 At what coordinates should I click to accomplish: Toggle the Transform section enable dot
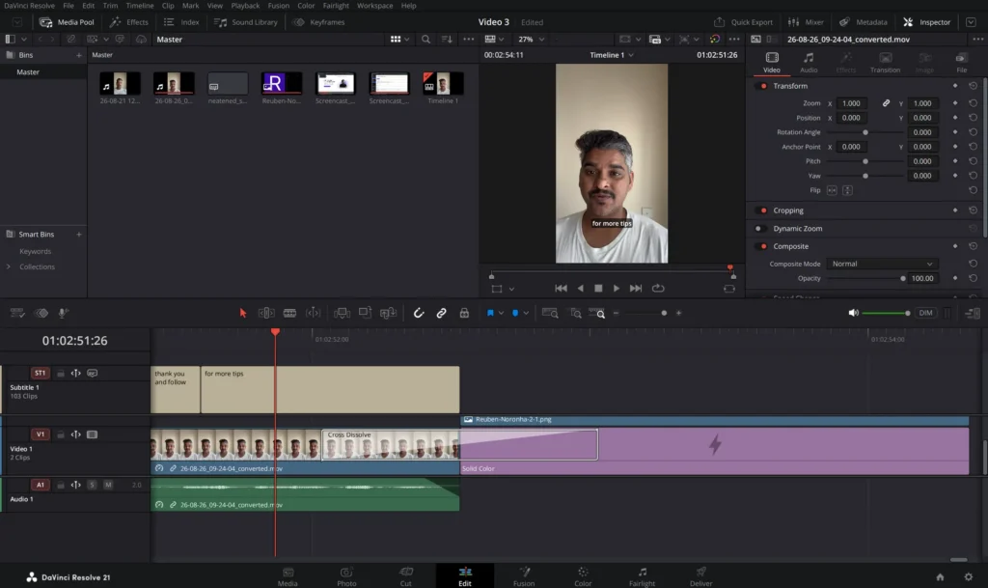(763, 86)
